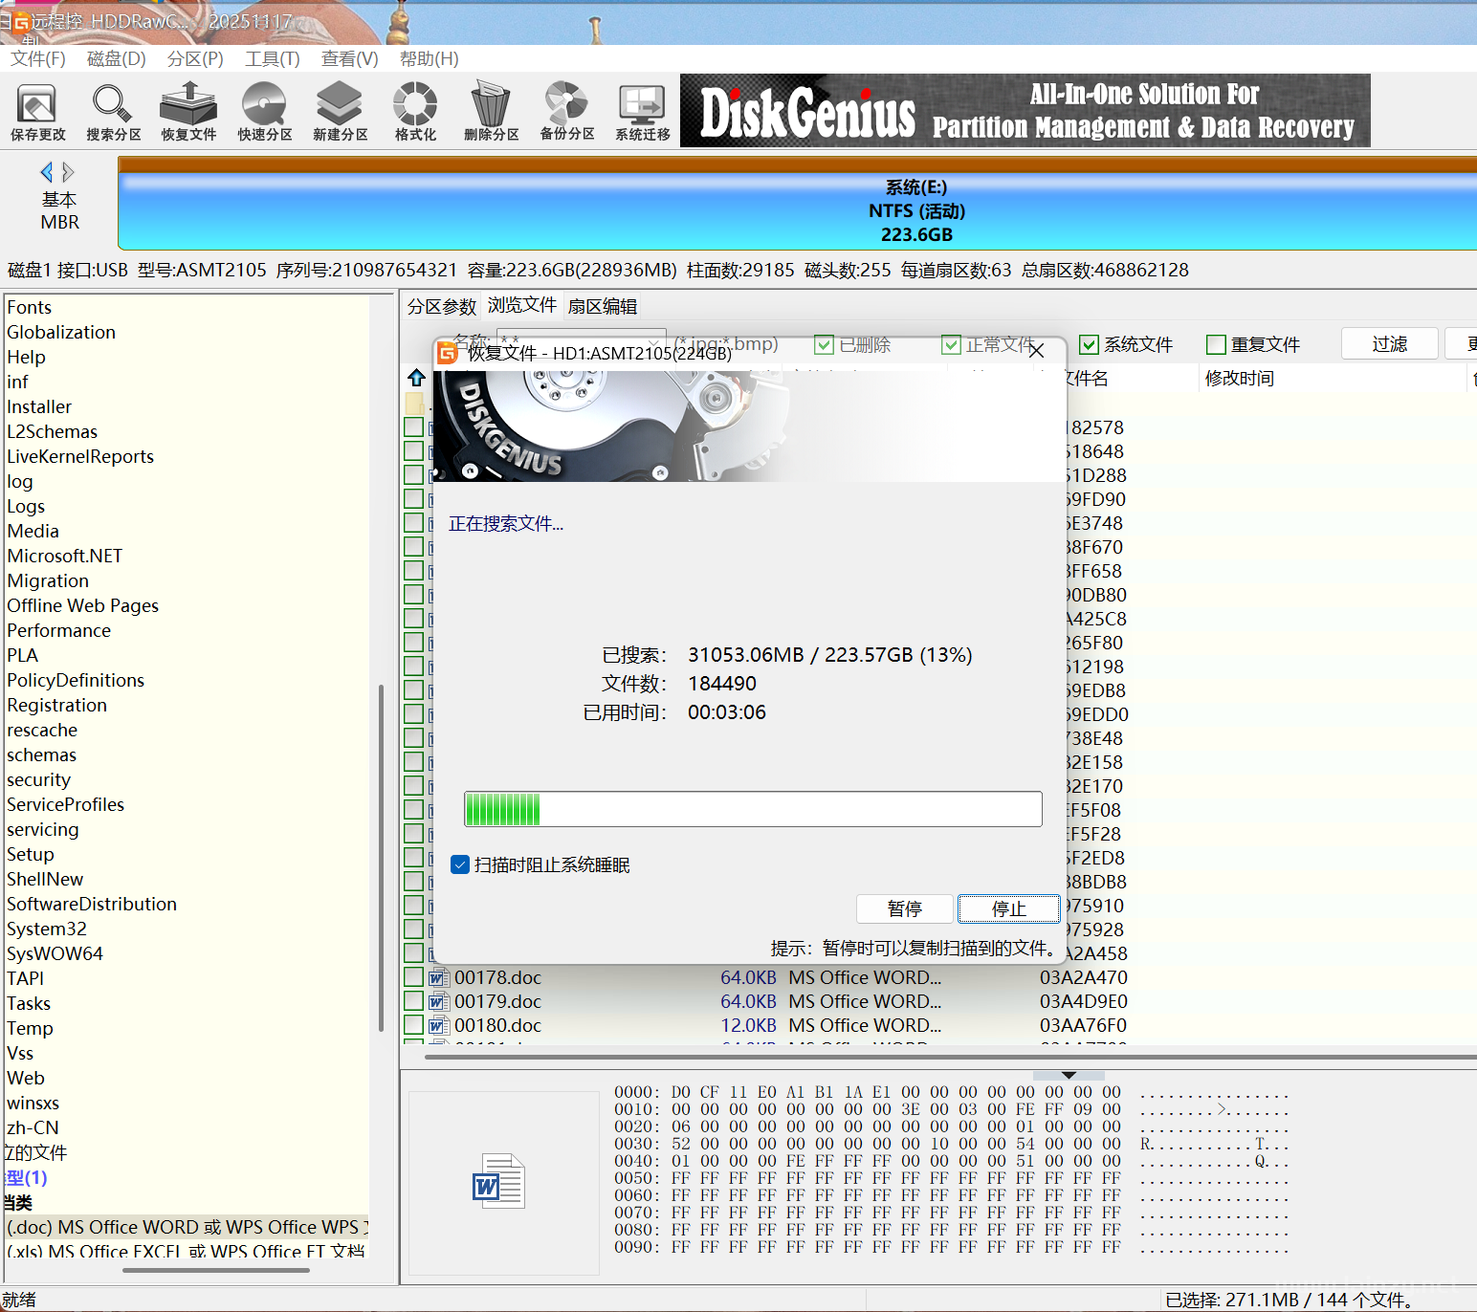Tick the checkbox beside 00179.doc
The width and height of the screenshot is (1477, 1312).
point(413,1001)
